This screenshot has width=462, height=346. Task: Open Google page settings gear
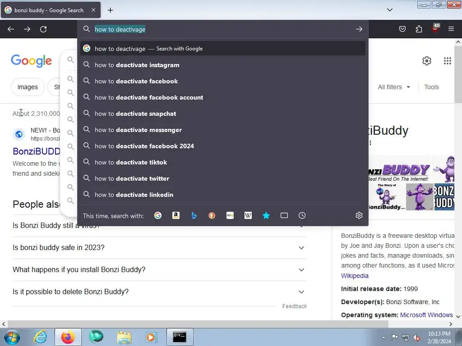pyautogui.click(x=427, y=61)
